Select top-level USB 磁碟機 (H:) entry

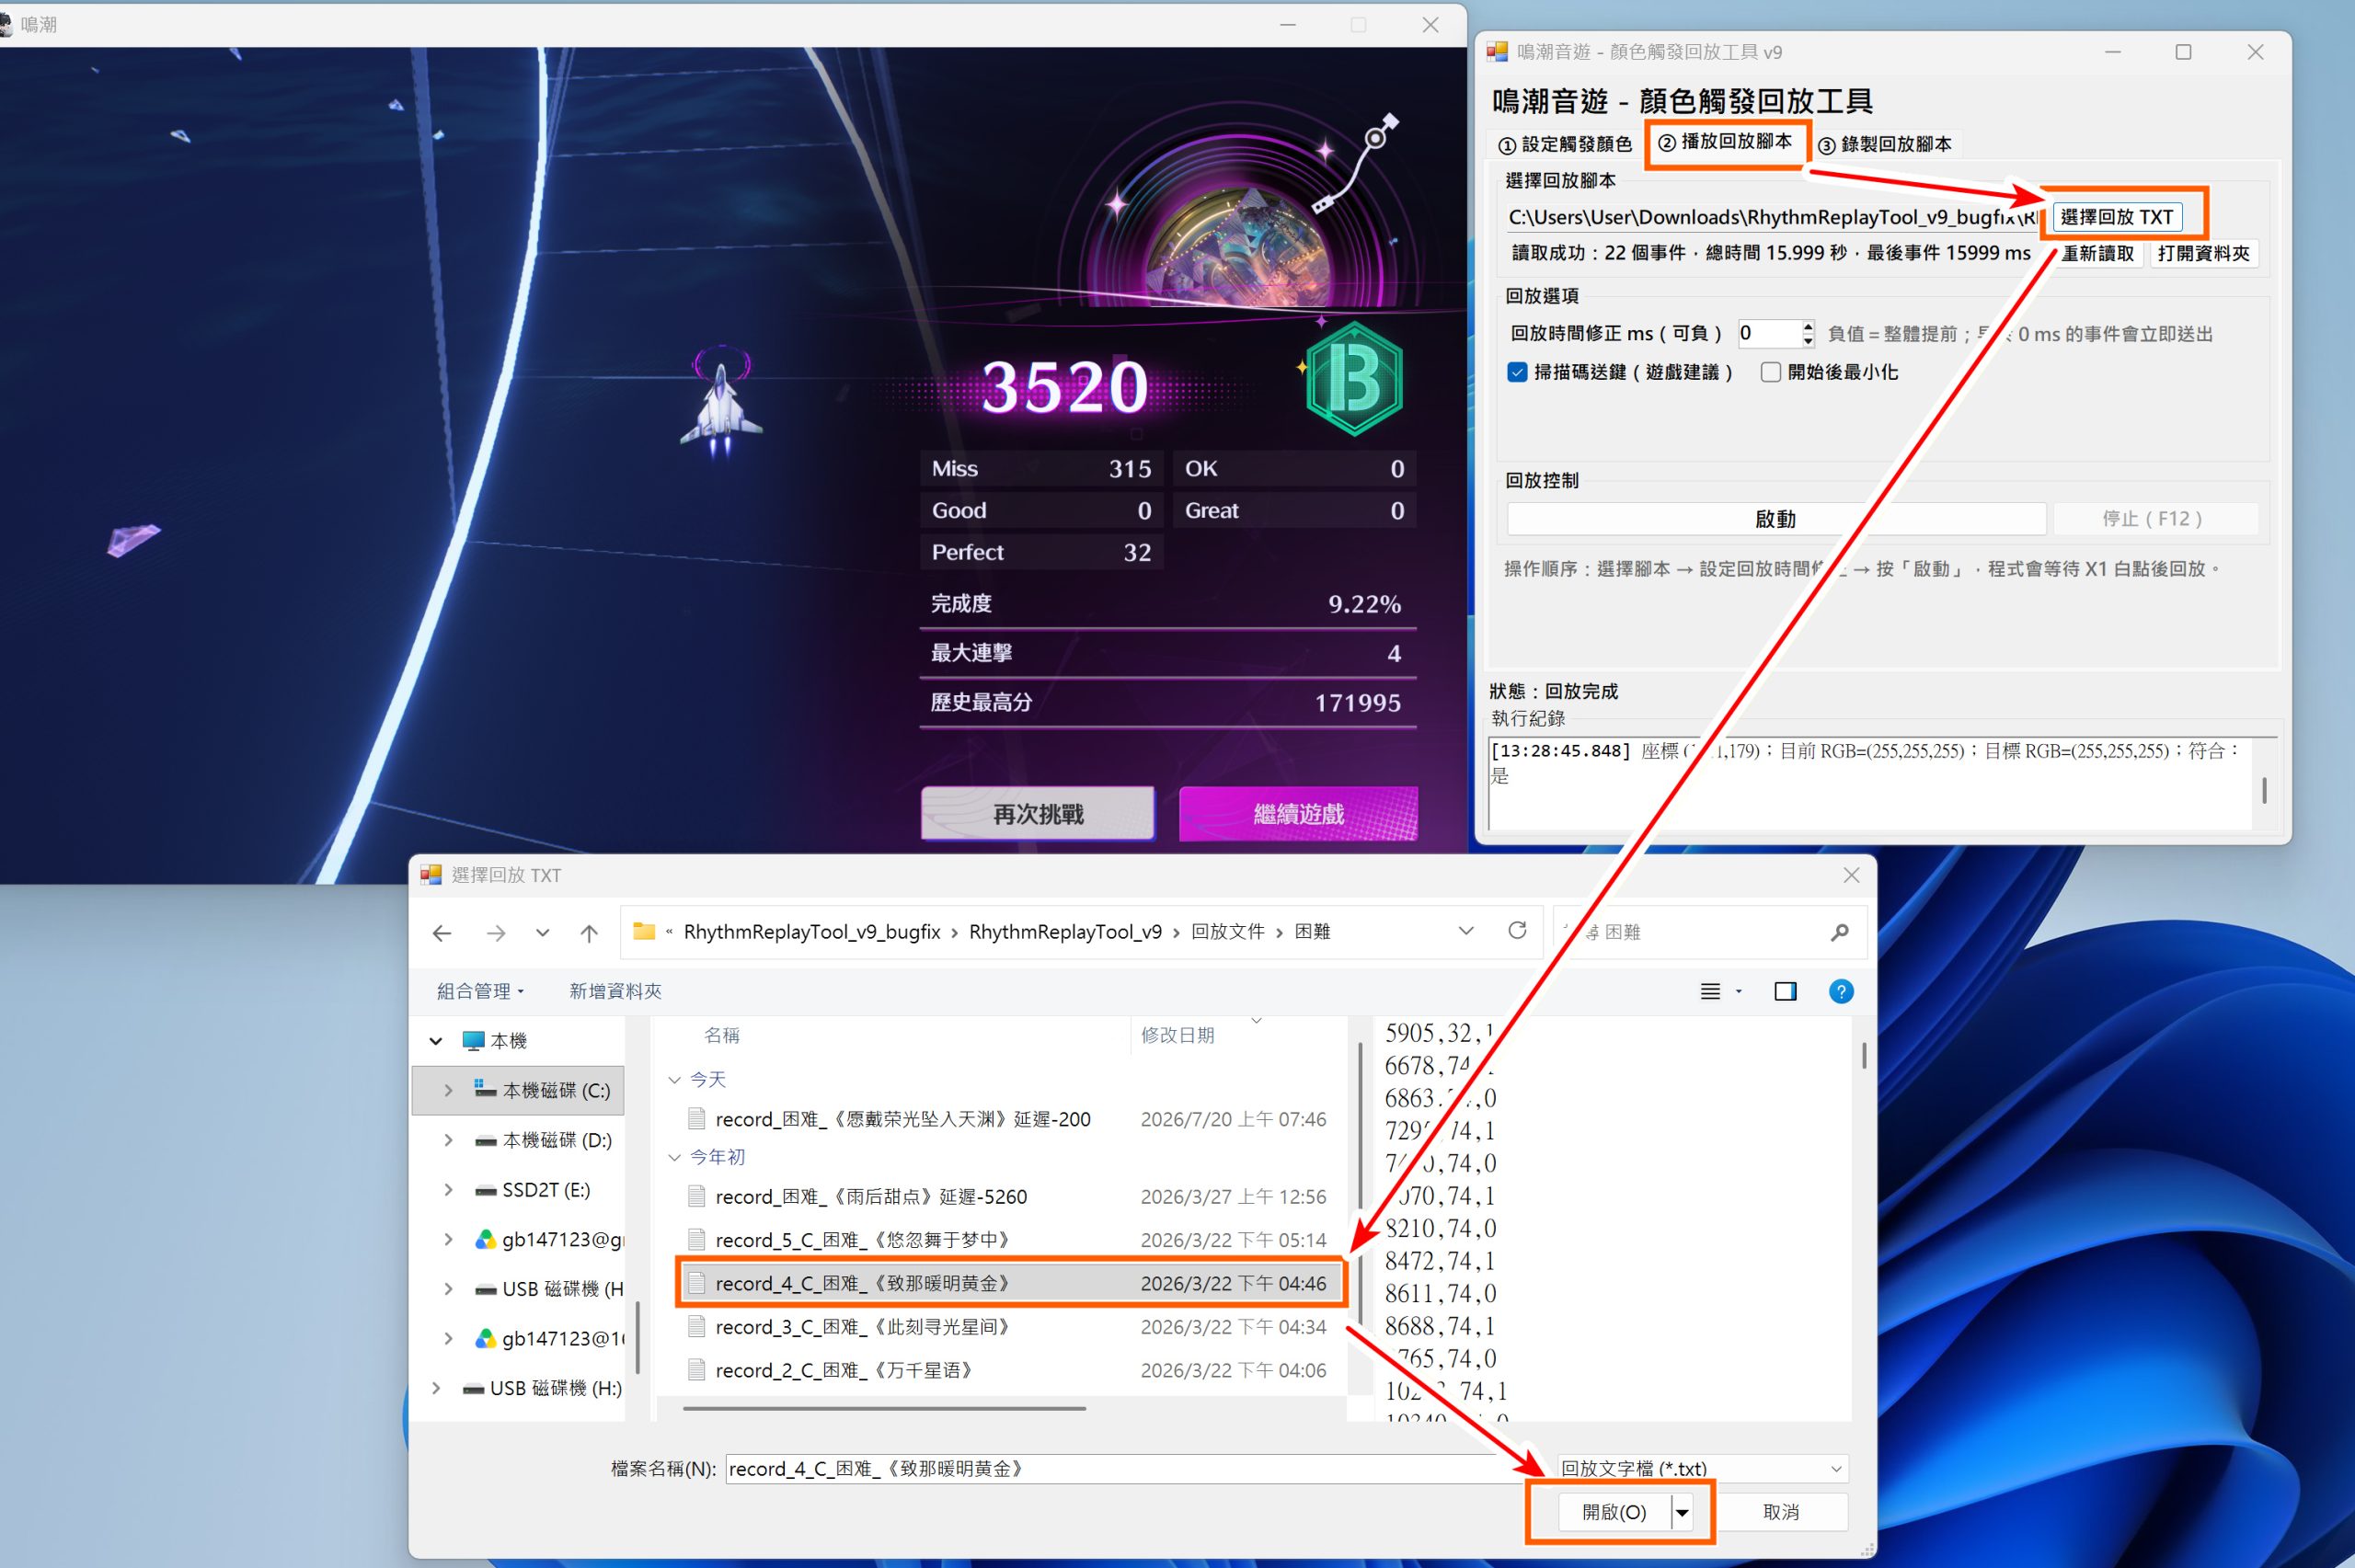pyautogui.click(x=542, y=1388)
